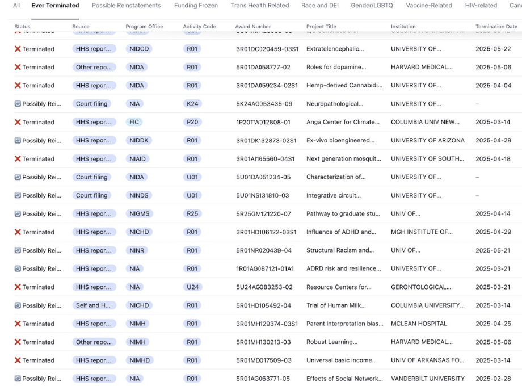
Task: Click the red X icon for 3R01HD106122-03S1
Action: click(18, 232)
